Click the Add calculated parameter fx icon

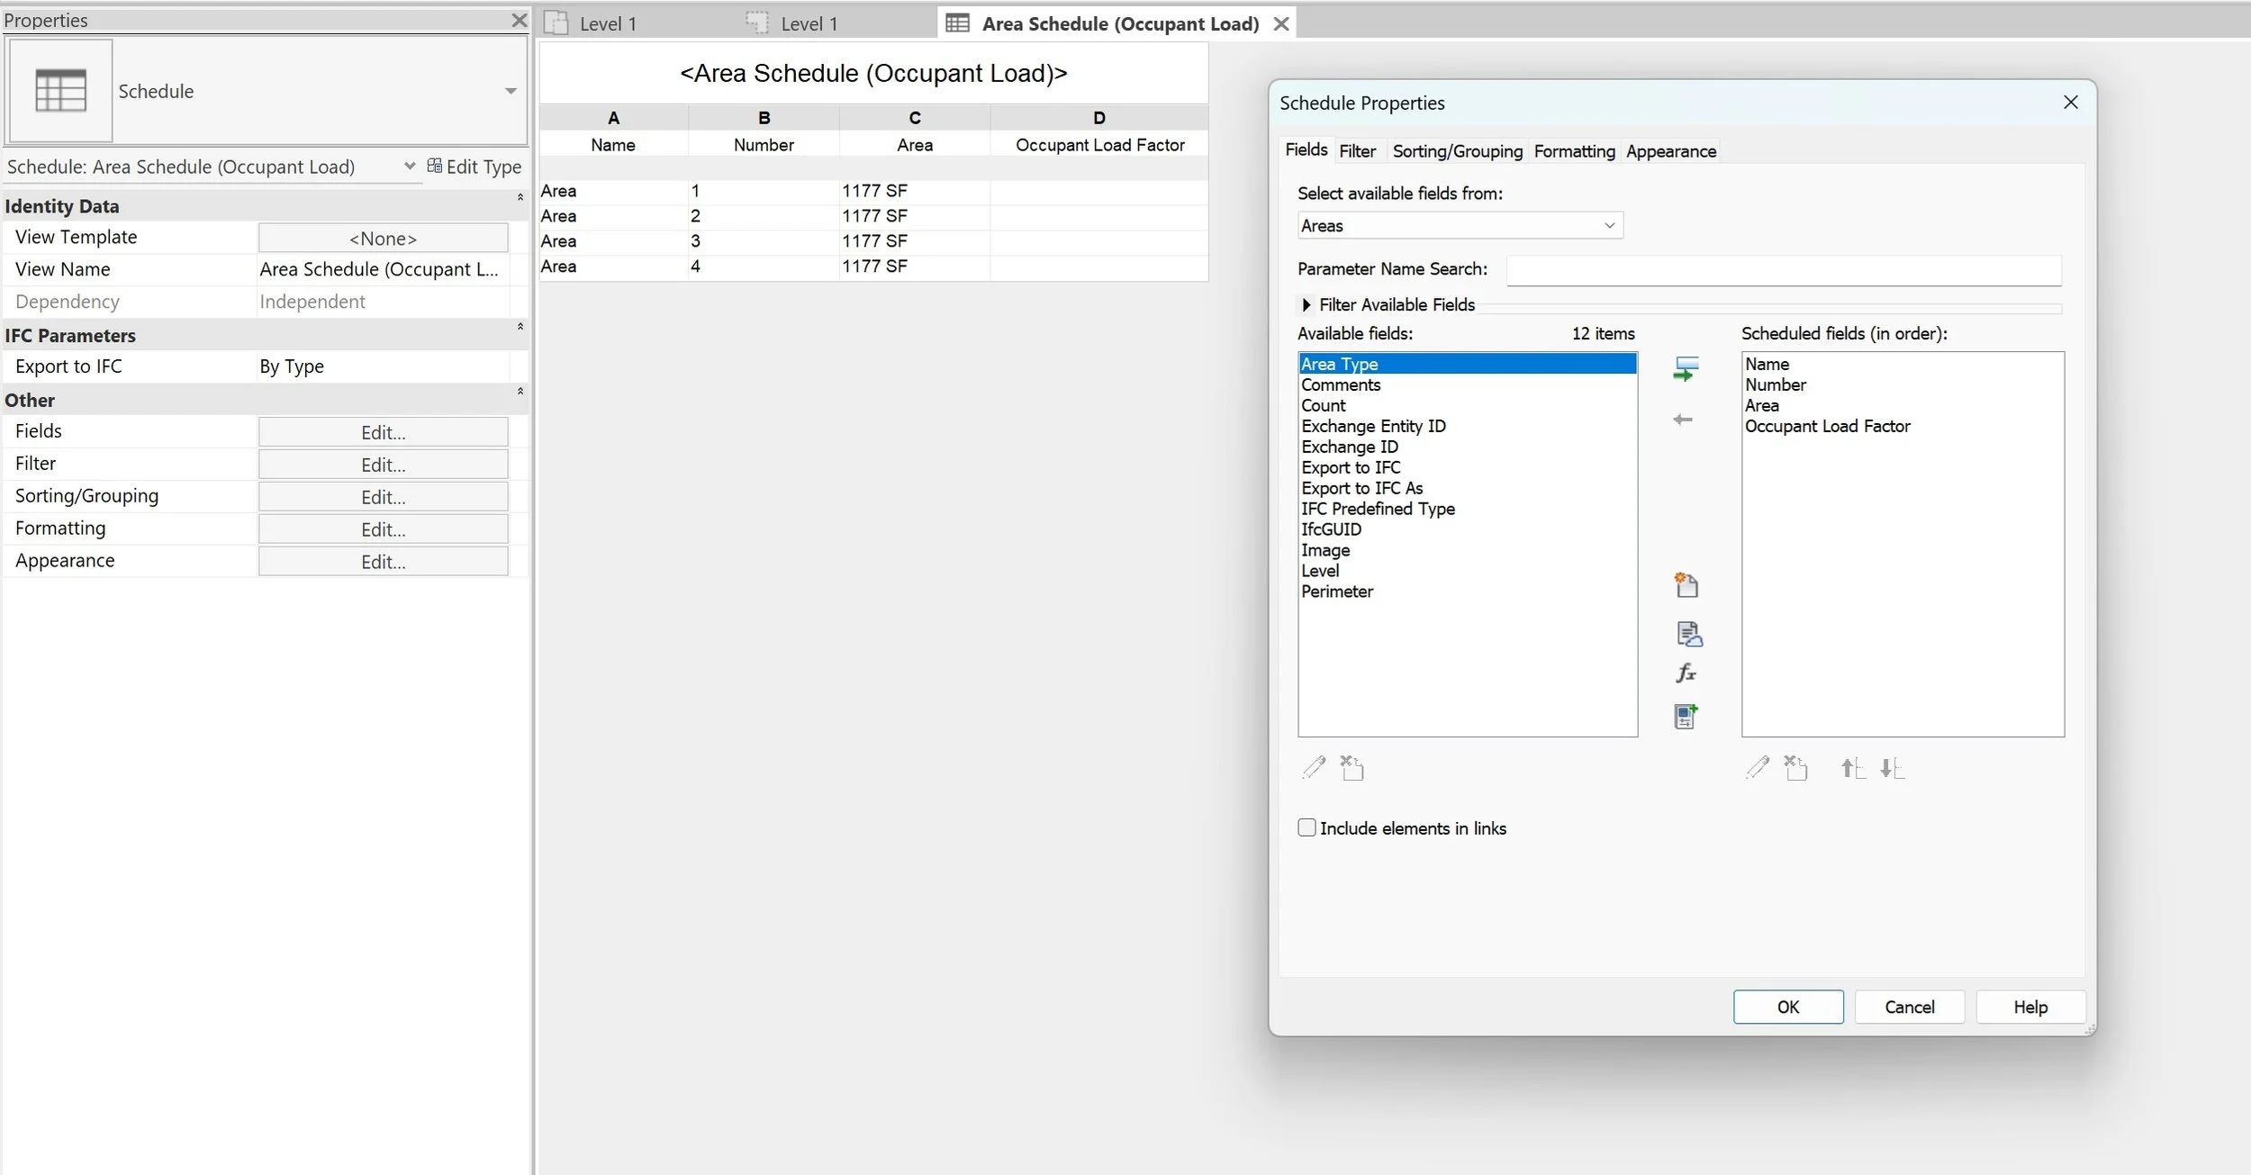[x=1686, y=673]
